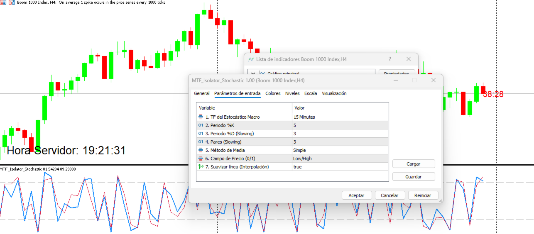Screen dimensions: 534x234
Task: Click Cargar to load parameters
Action: (x=414, y=164)
